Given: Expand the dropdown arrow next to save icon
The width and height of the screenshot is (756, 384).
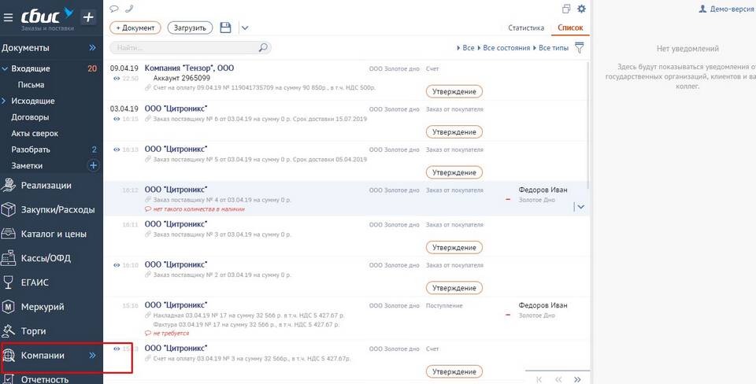Looking at the screenshot, I should point(244,28).
